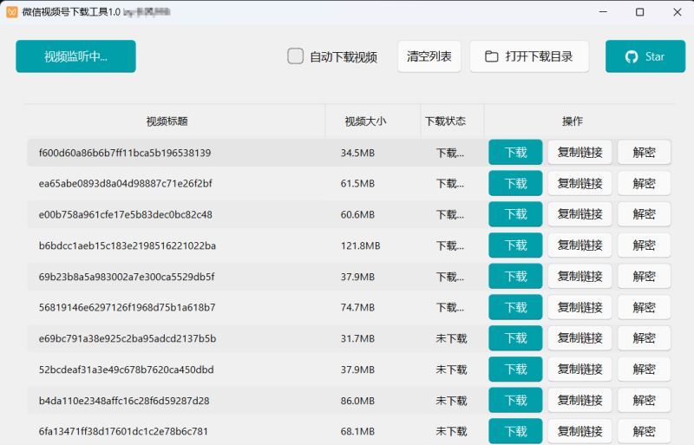Click the app logo in title bar
This screenshot has width=694, height=445.
tap(11, 12)
